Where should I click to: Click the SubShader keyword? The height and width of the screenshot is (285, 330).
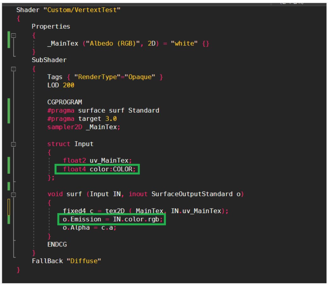click(49, 60)
